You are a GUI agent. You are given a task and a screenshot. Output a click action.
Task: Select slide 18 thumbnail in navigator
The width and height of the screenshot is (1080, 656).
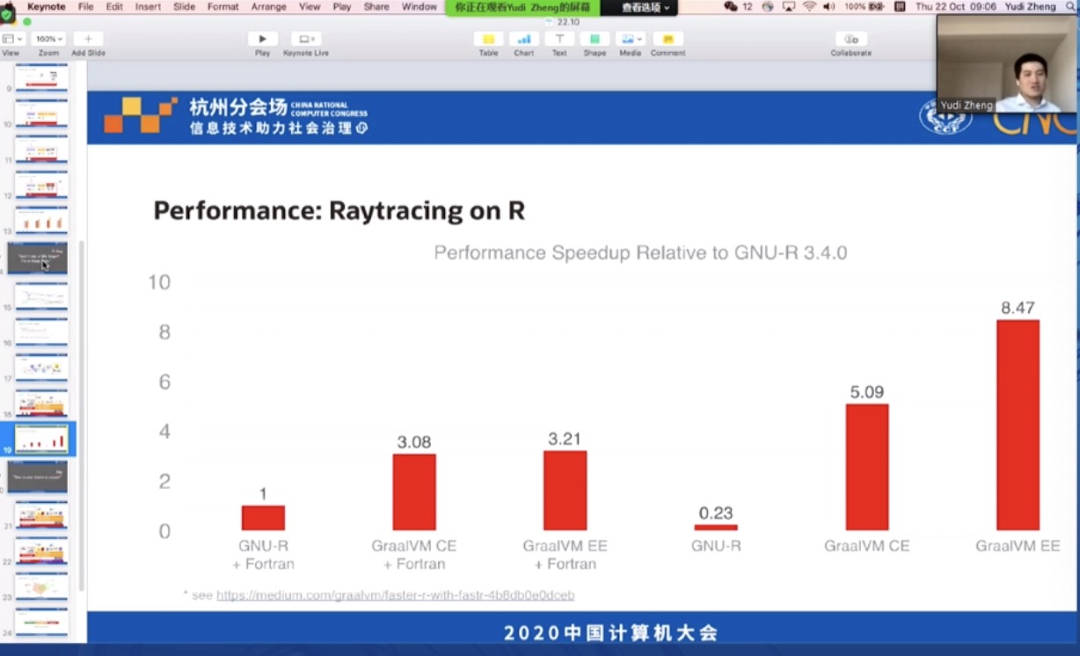(41, 404)
